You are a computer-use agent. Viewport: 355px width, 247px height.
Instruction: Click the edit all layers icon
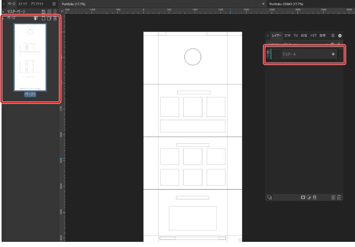pyautogui.click(x=269, y=197)
